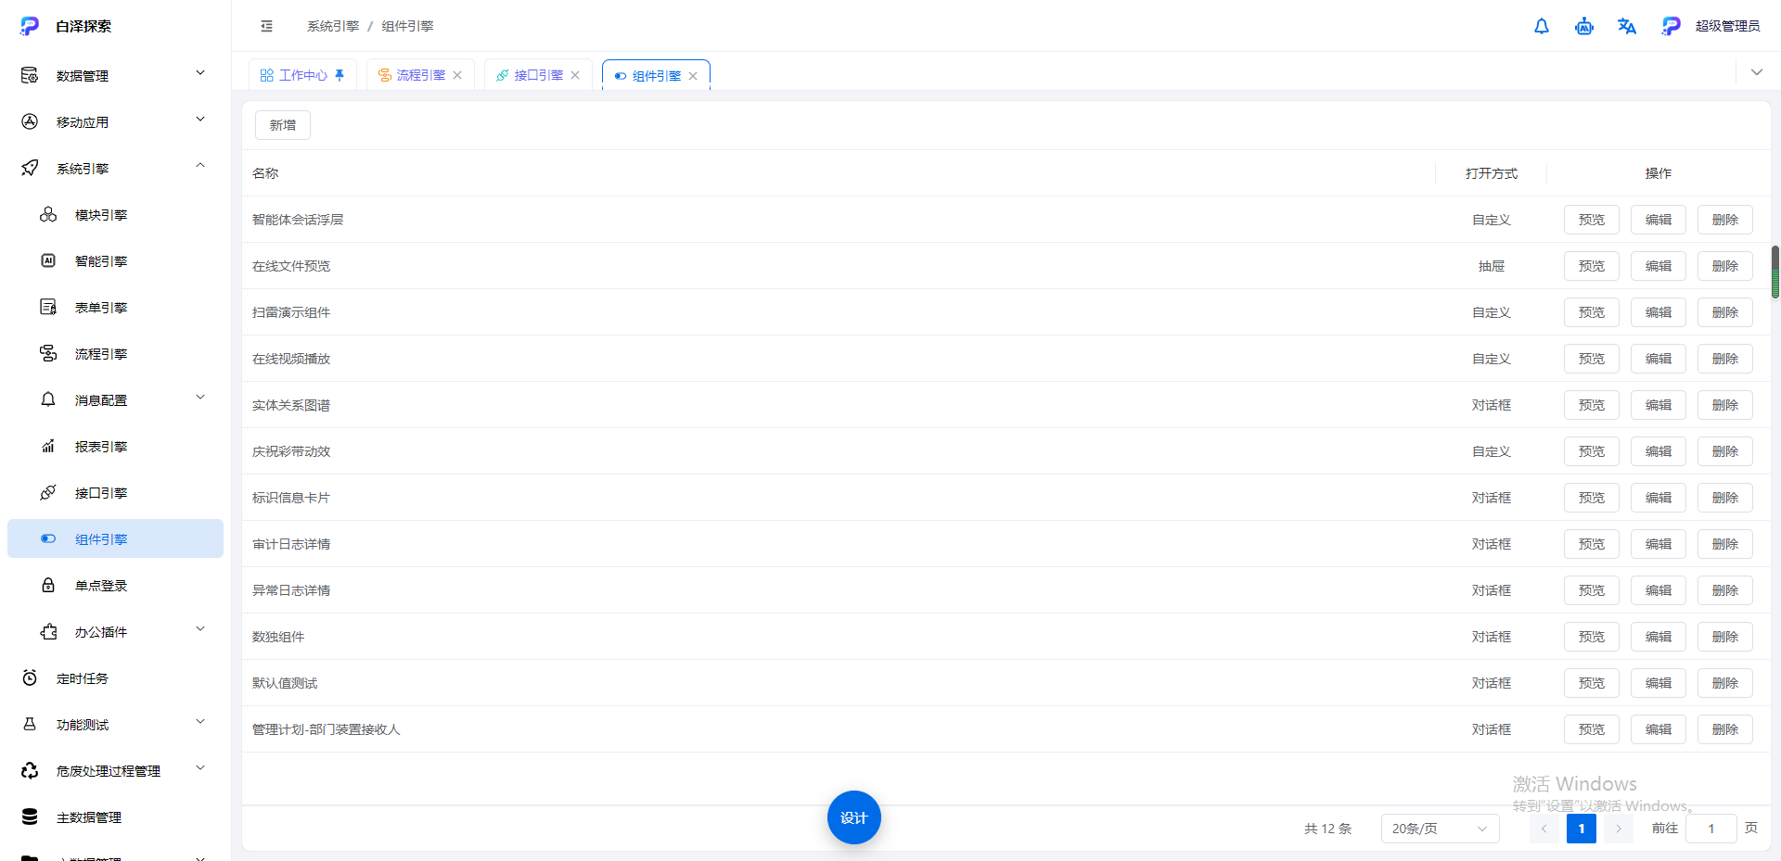Open the 20条/页 page size dropdown

[1440, 829]
